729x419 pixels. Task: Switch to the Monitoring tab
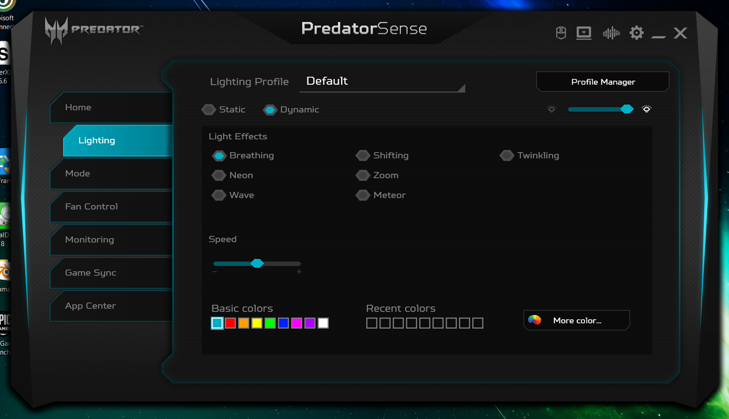(112, 240)
